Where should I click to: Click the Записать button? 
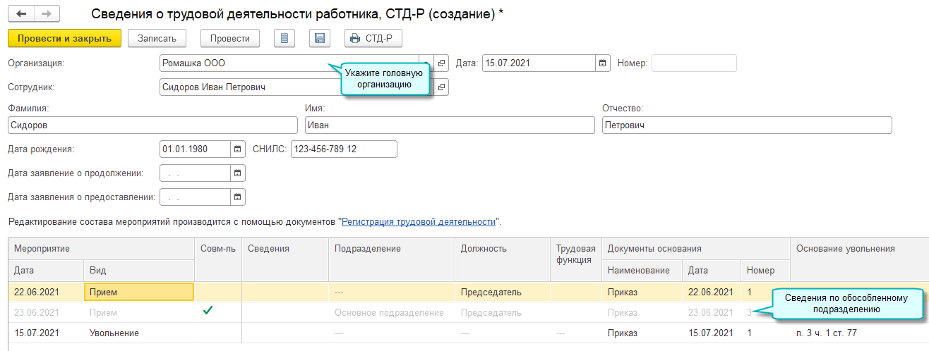(x=157, y=38)
